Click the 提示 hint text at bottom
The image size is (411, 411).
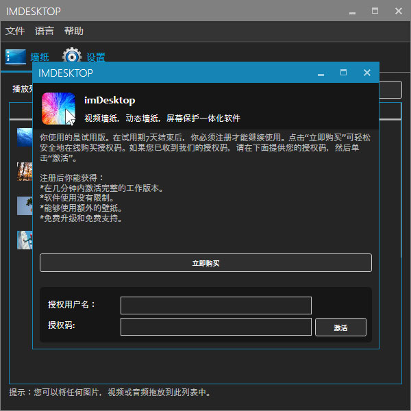point(110,392)
